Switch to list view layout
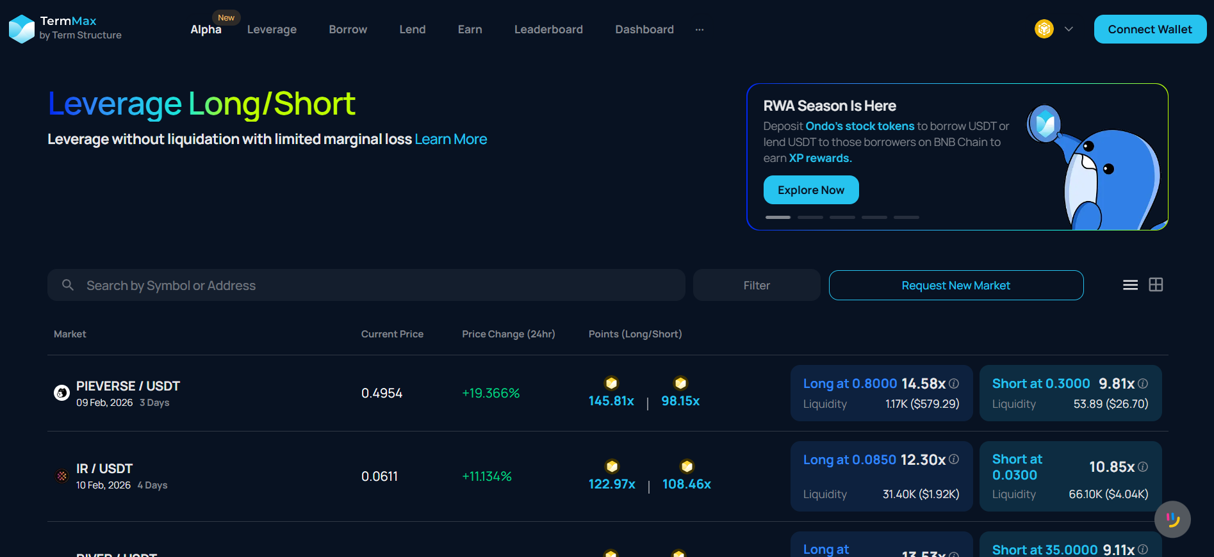This screenshot has height=557, width=1214. (x=1130, y=285)
